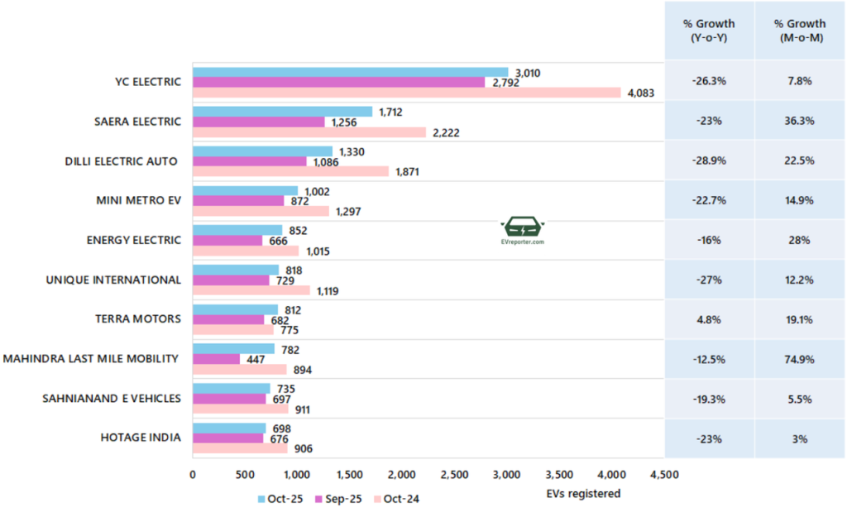
Task: Click the Oct-25 blue legend swatch
Action: tap(261, 499)
